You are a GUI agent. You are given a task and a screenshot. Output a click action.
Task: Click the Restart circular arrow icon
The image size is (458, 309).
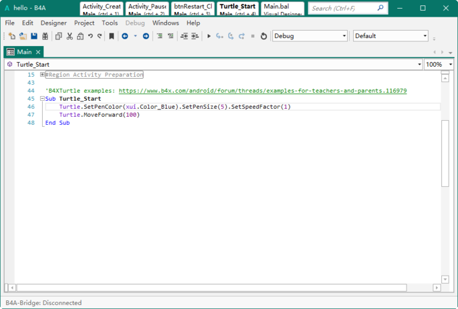point(263,36)
